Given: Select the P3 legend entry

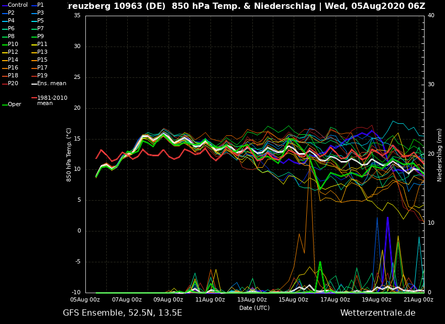Looking at the screenshot, I should [x=38, y=13].
